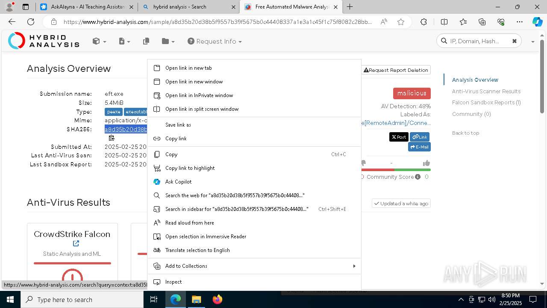547x308 pixels.
Task: Refresh the current page
Action: click(x=31, y=22)
